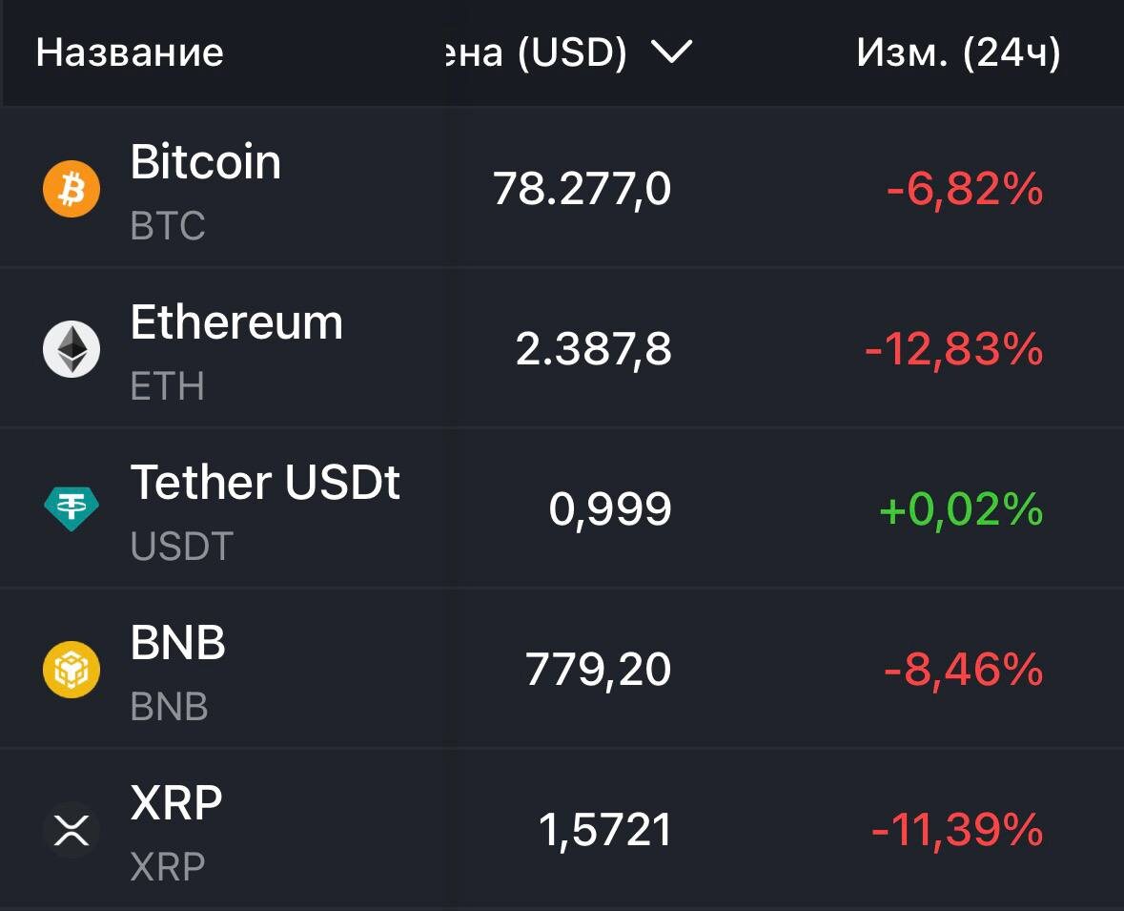Viewport: 1124px width, 911px height.
Task: Toggle sort arrow next to price (USD)
Action: (x=670, y=53)
